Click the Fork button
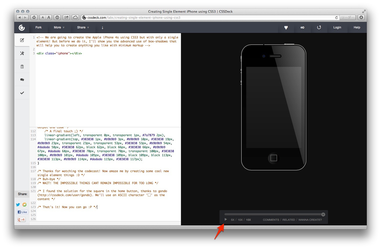Viewport: 381px width, 249px height. 38,27
